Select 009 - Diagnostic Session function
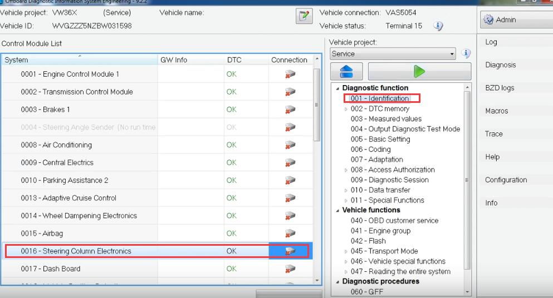Screen dimensions: 553x298 pos(390,180)
